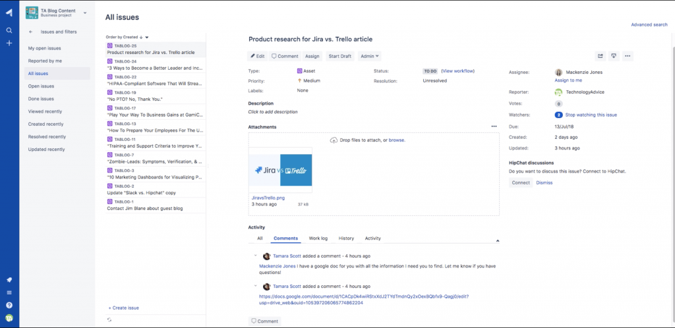The image size is (675, 328).
Task: Open issue TABLOG-22 HIPAA-Compliant Software
Action: [156, 80]
